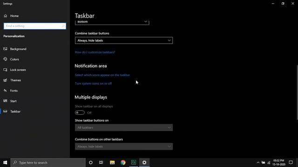
Task: Open 'Turn system icons on or off' link
Action: tap(93, 83)
